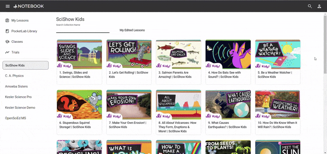Screen dimensions: 327x154
Task: Click the SciShow Kids page heading
Action: pyautogui.click(x=70, y=19)
